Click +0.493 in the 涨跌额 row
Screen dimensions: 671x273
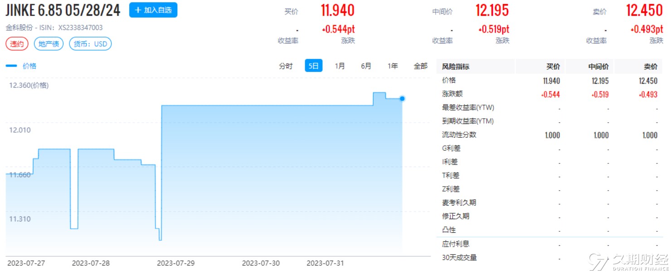[x=648, y=95]
